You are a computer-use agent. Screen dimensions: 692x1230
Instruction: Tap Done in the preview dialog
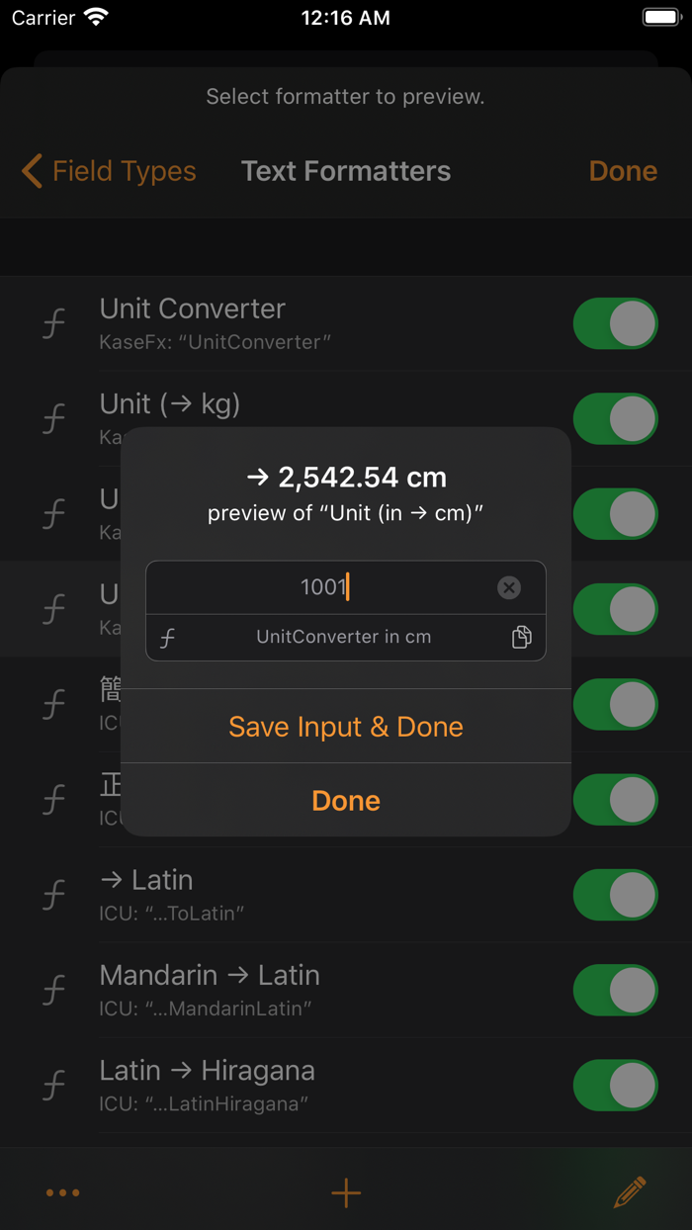pyautogui.click(x=346, y=800)
